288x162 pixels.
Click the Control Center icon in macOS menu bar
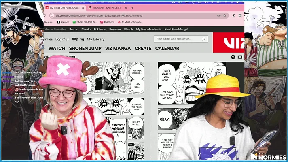click(238, 2)
